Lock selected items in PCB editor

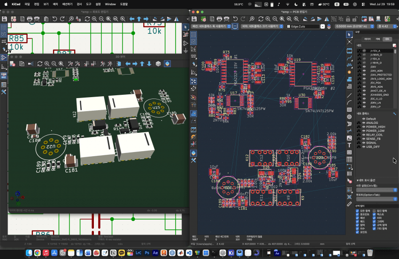point(348,19)
